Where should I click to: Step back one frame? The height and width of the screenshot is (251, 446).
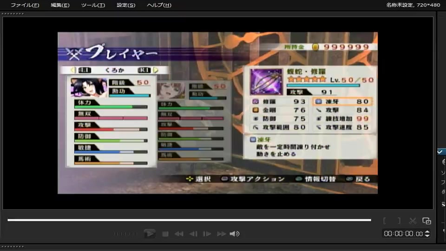point(193,234)
